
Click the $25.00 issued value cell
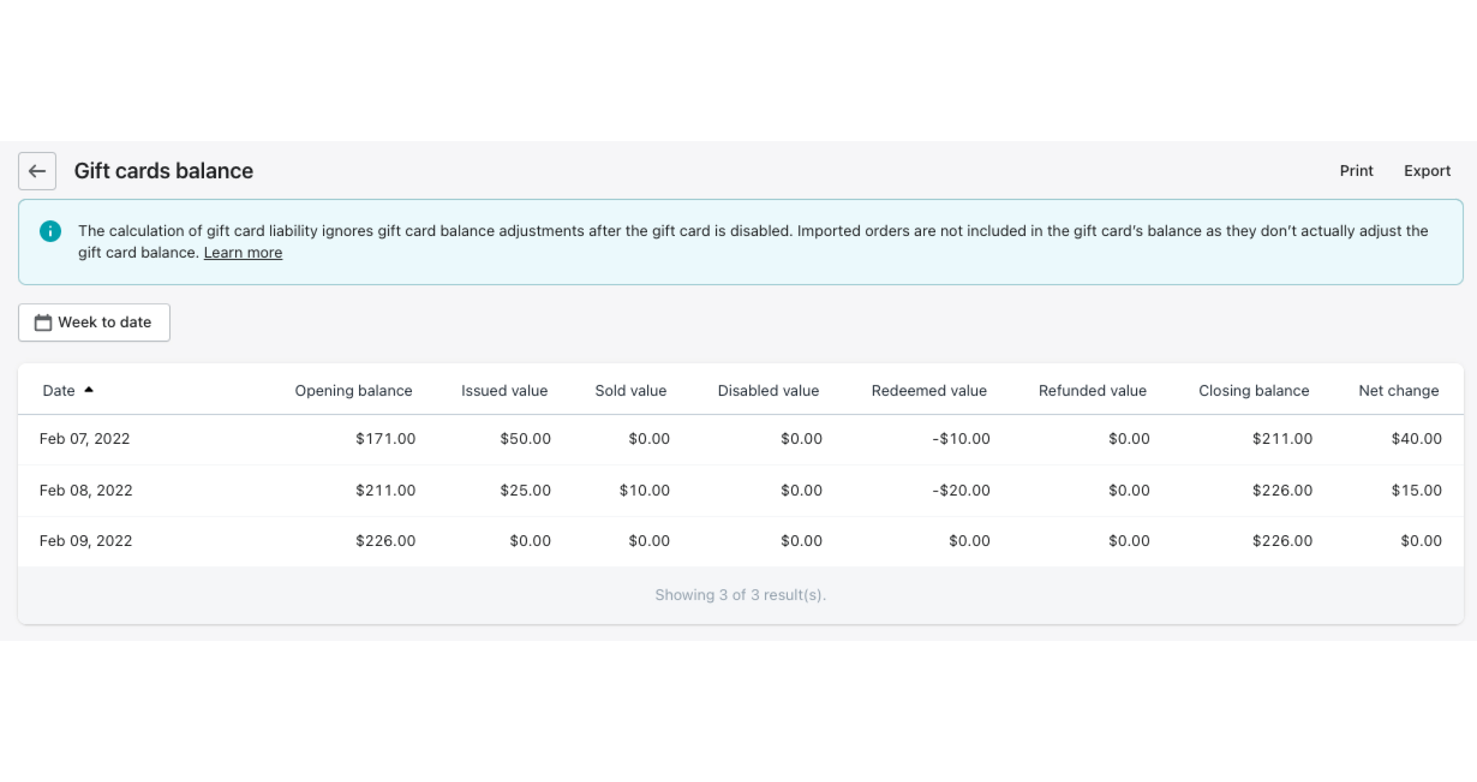coord(525,491)
